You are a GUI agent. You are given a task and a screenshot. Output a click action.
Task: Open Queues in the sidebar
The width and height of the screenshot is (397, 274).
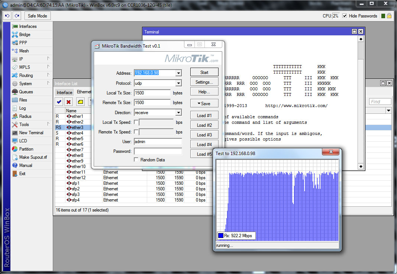26,92
